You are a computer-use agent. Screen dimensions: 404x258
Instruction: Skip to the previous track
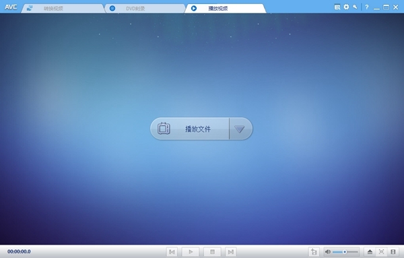point(172,252)
